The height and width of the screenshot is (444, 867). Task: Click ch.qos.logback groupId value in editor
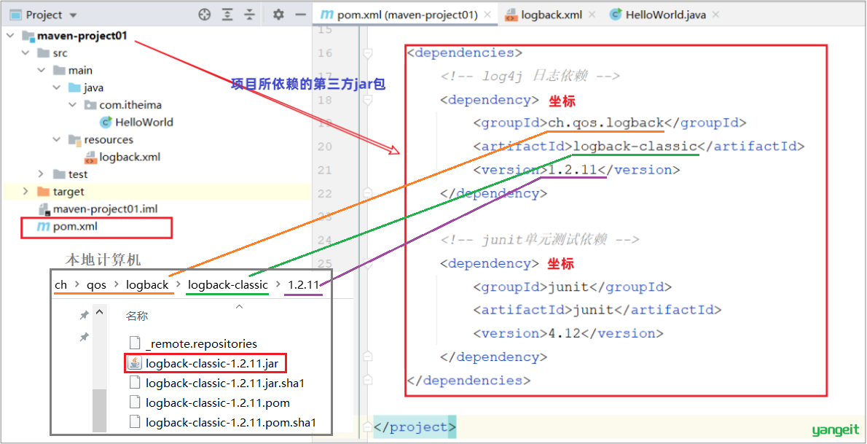[x=605, y=123]
